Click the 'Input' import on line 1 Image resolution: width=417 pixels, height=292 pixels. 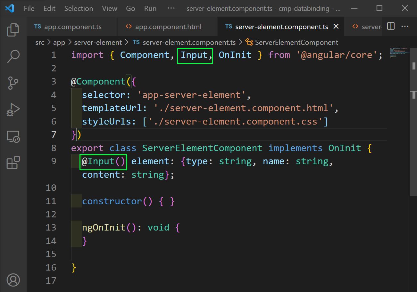click(194, 55)
